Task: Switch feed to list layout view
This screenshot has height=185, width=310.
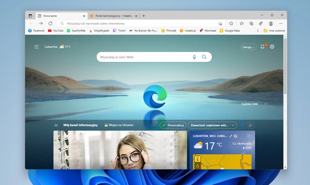Action: (250, 125)
